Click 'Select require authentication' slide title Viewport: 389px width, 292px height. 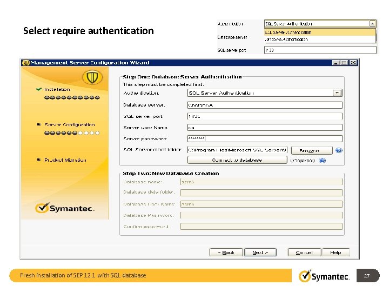click(x=89, y=31)
